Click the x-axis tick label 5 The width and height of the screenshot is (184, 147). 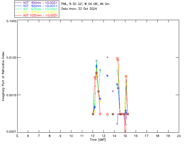pyautogui.click(x=17, y=136)
